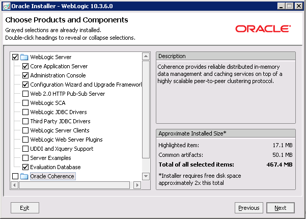Click the horizontal scroll right arrow
The image size is (306, 219).
click(x=137, y=185)
